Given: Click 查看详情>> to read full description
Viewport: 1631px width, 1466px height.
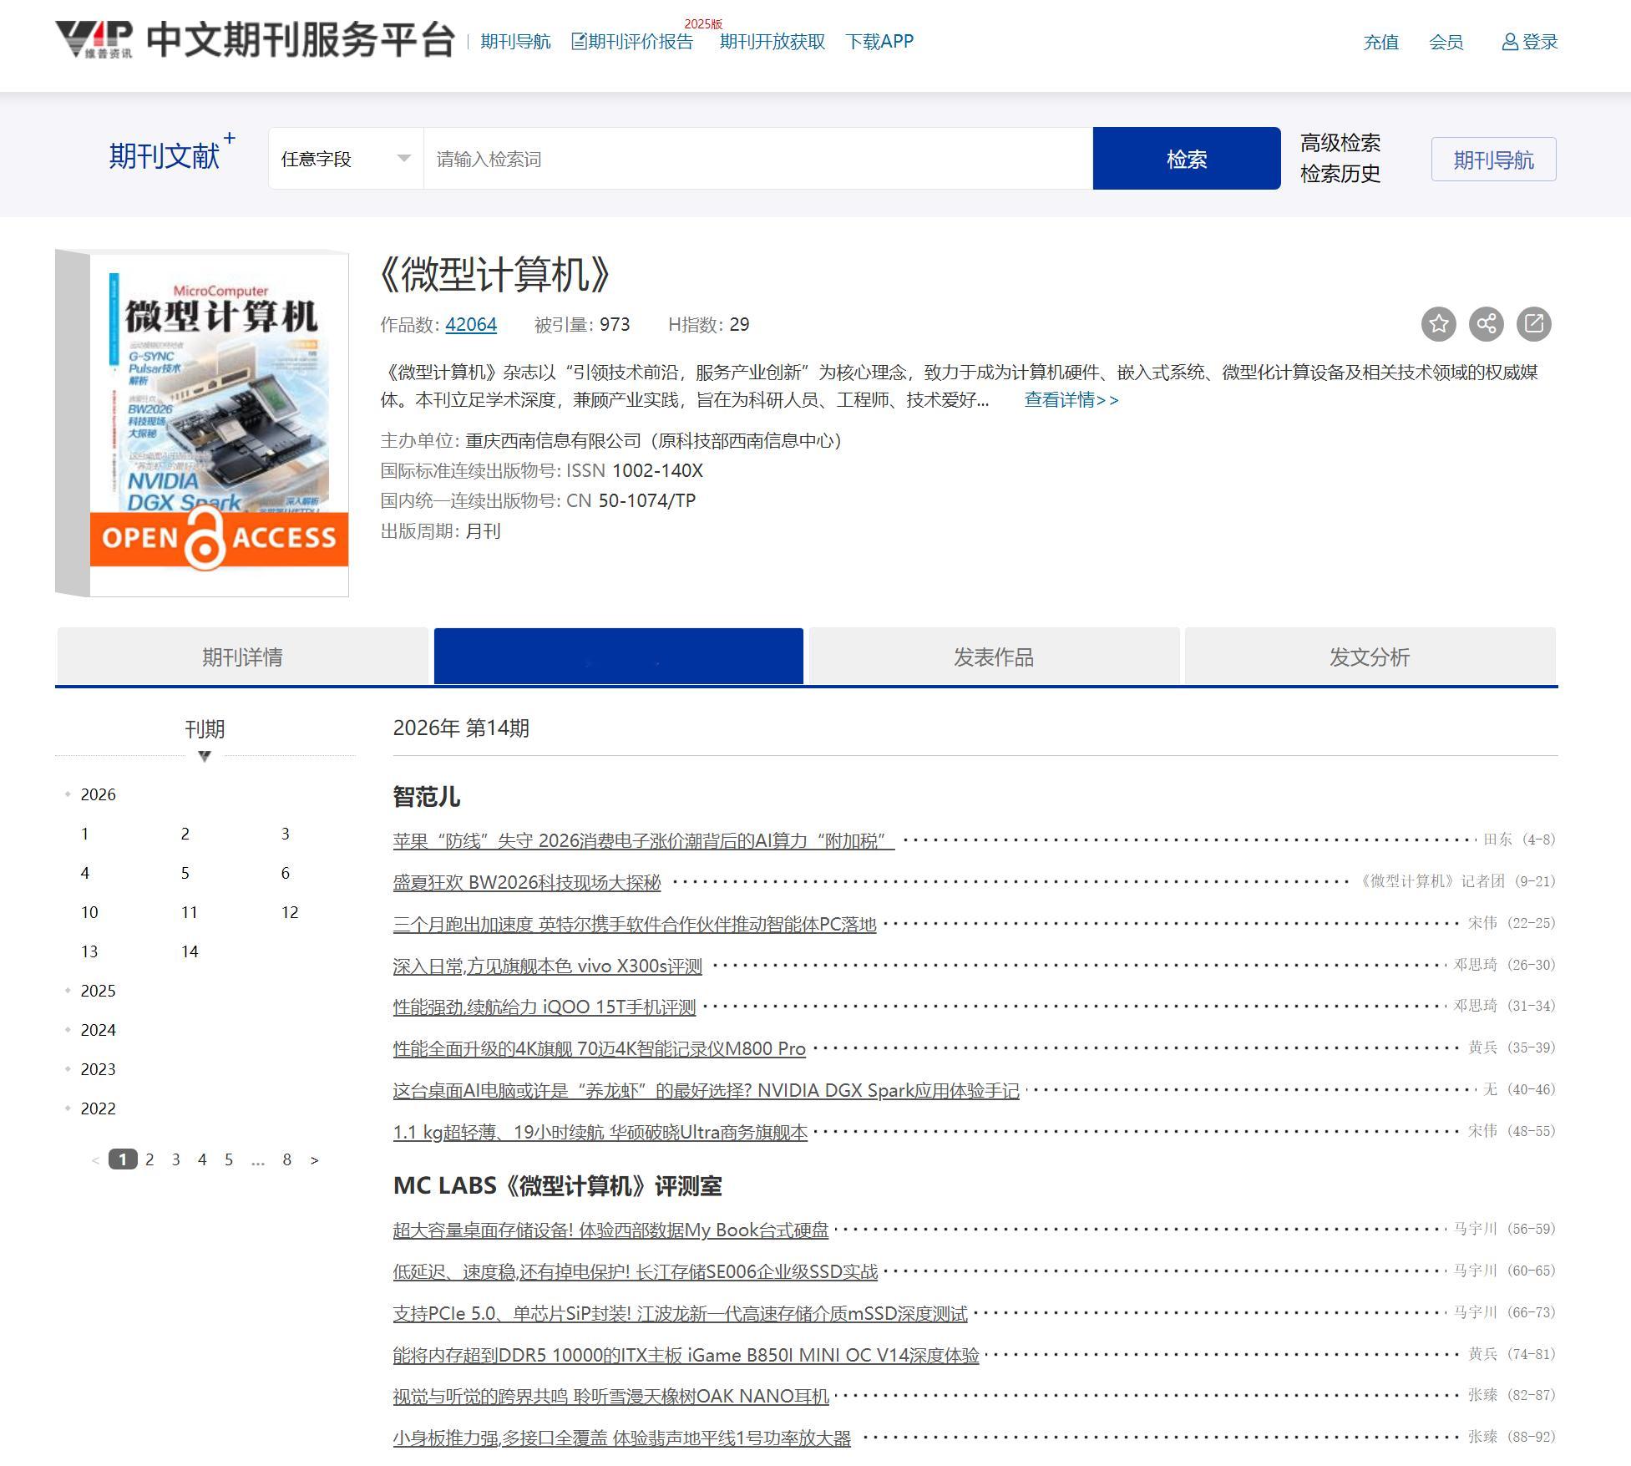Looking at the screenshot, I should tap(1071, 399).
